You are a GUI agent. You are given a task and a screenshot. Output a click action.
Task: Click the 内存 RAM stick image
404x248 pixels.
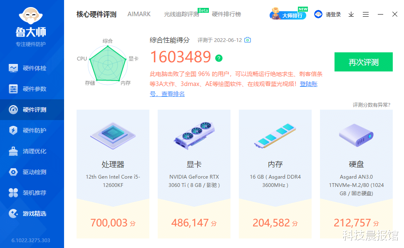275,135
